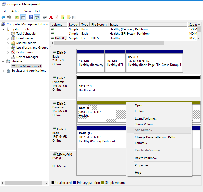Click the blue Primary partition legend swatch
This screenshot has height=192, width=203.
74,183
